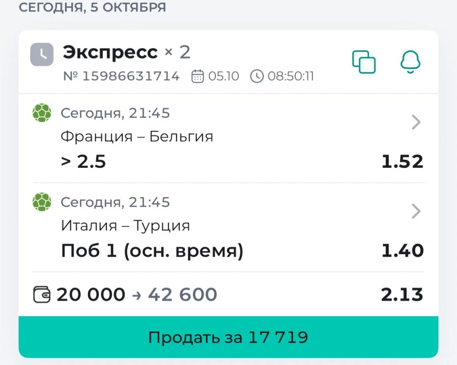Sell the bet for 17 719
The width and height of the screenshot is (457, 365).
click(228, 337)
